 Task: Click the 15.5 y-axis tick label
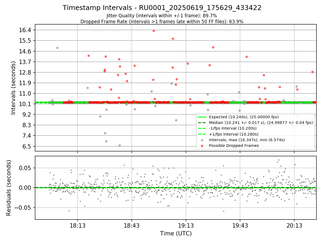[x=25, y=40]
